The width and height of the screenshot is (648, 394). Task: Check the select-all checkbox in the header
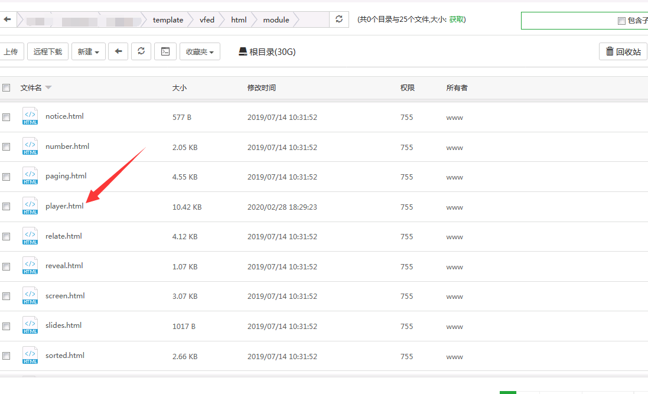click(6, 87)
